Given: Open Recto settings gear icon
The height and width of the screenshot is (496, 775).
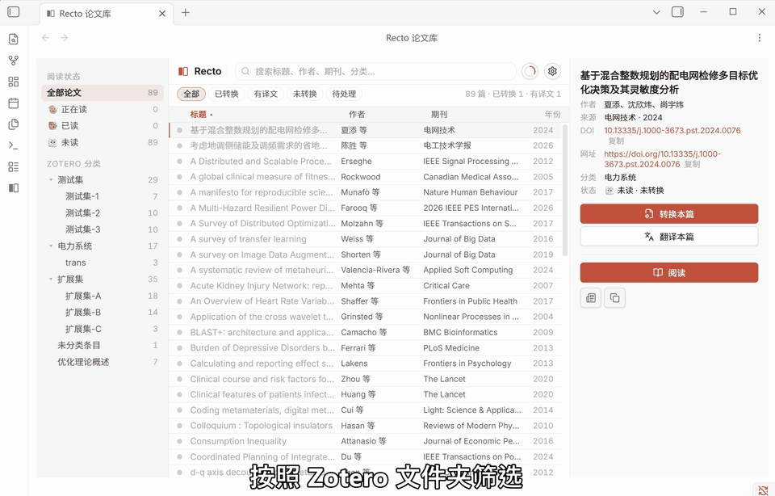Looking at the screenshot, I should (x=552, y=71).
